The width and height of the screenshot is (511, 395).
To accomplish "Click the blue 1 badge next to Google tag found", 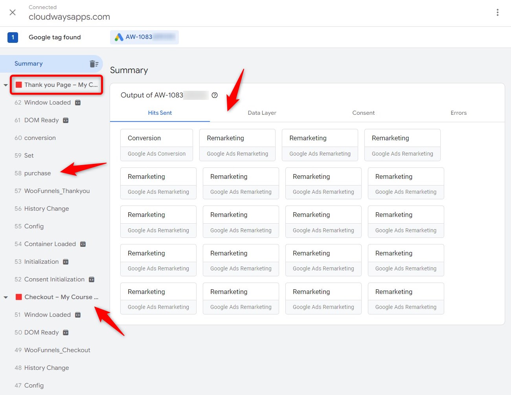I will (12, 37).
